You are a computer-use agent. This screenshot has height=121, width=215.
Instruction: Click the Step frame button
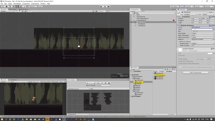point(109,6)
